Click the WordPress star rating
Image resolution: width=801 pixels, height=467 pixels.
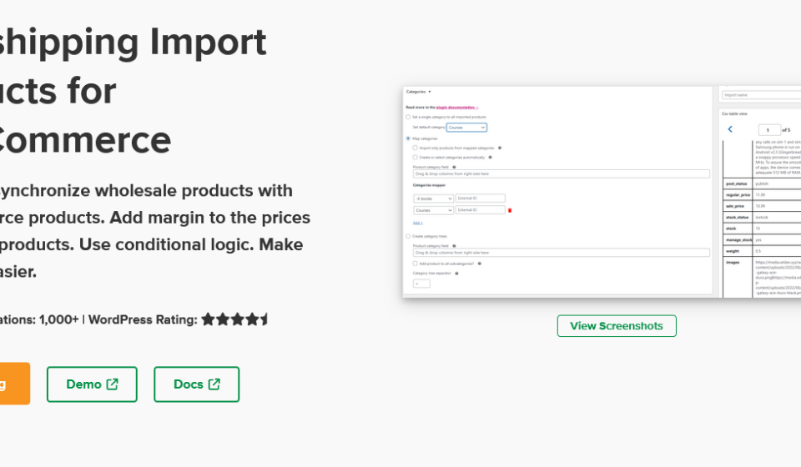[x=234, y=319]
